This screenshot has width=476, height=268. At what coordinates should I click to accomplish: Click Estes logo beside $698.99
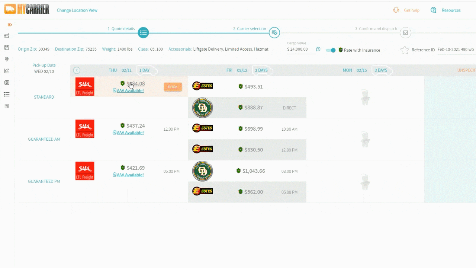coord(203,128)
